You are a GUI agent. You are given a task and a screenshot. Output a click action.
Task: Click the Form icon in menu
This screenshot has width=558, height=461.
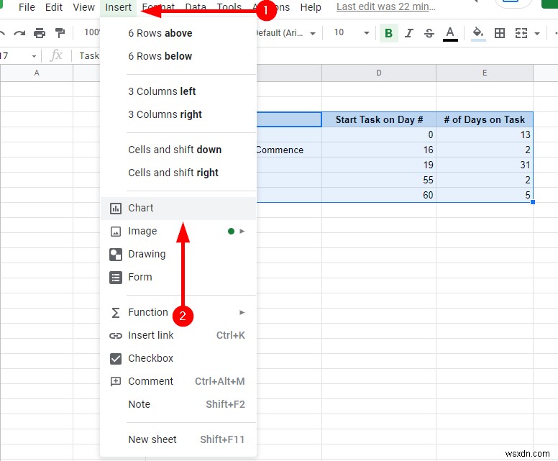coord(115,278)
